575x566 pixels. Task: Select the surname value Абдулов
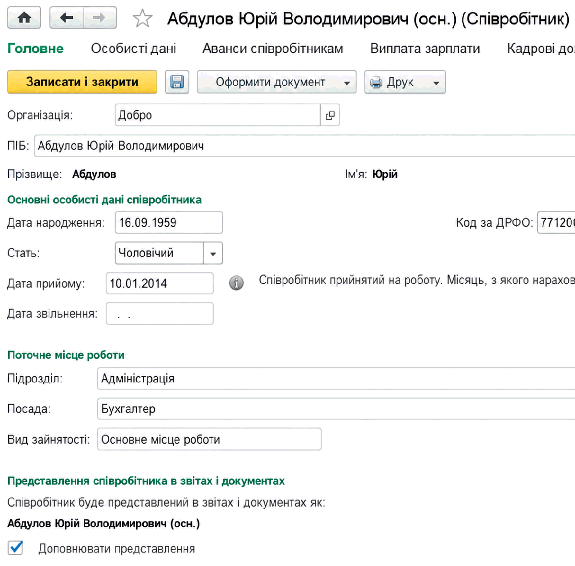(94, 174)
